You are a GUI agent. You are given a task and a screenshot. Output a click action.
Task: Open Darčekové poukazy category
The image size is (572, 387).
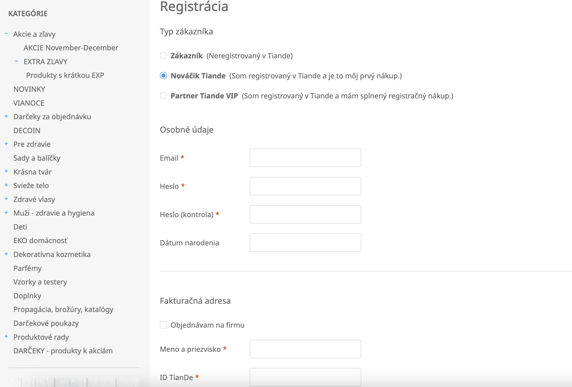[x=46, y=323]
